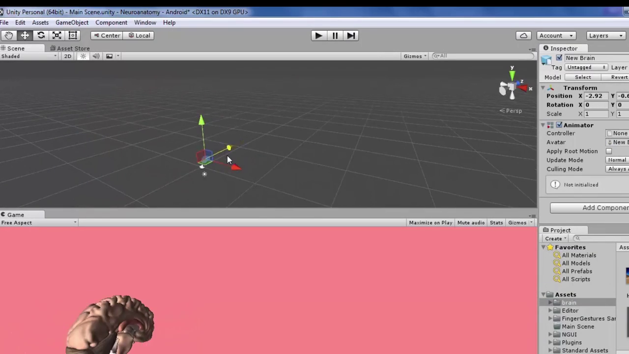Click the Add Component button
This screenshot has height=354, width=629.
pyautogui.click(x=590, y=207)
